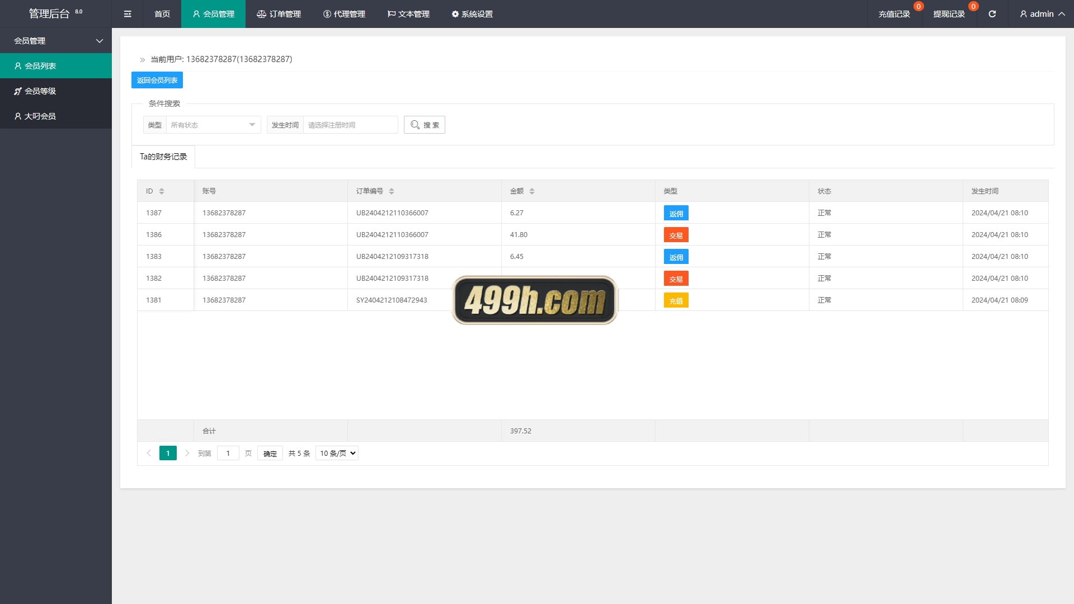Open the 类型 所有状态 dropdown
The image size is (1074, 604).
[213, 125]
